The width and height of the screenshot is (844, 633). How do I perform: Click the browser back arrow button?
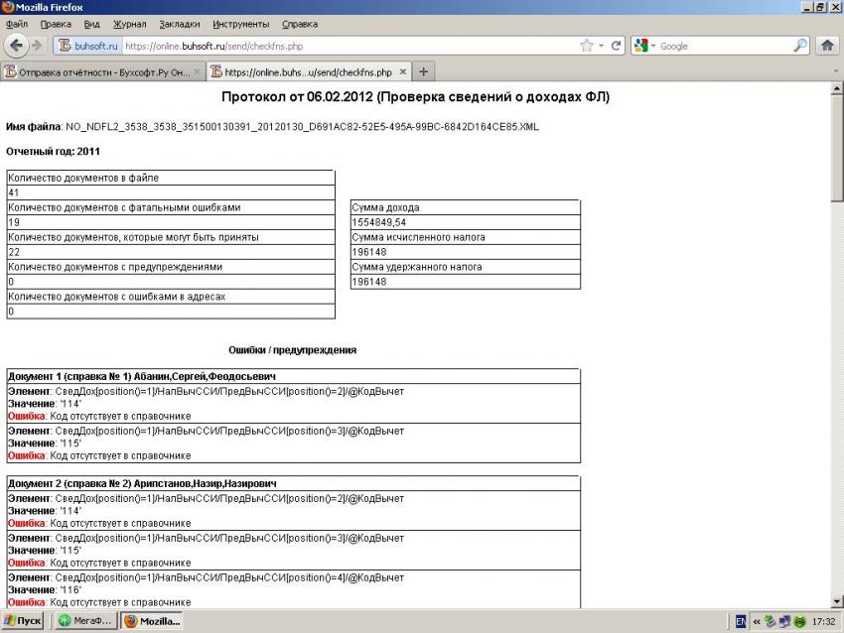click(17, 47)
